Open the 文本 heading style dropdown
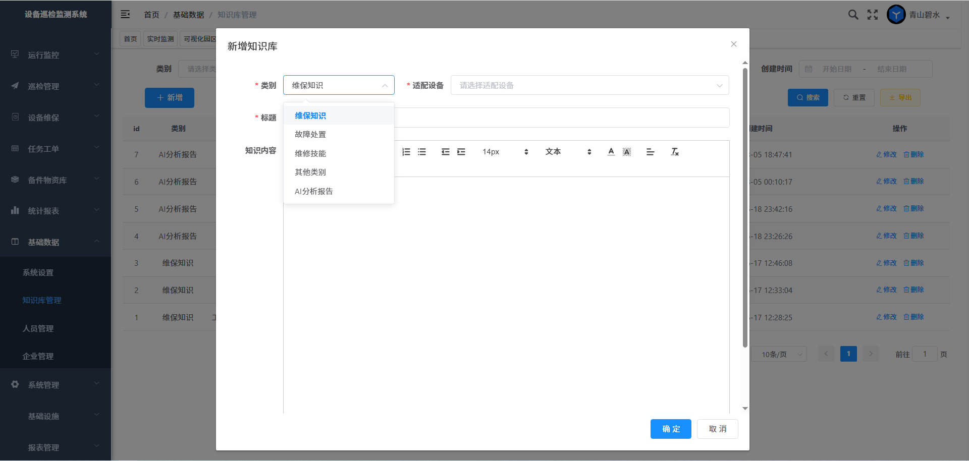 [x=568, y=152]
